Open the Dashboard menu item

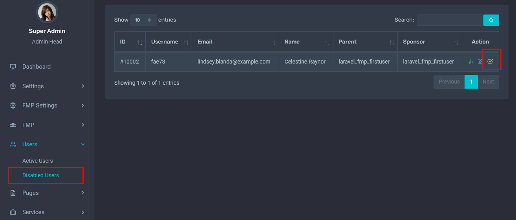(36, 67)
